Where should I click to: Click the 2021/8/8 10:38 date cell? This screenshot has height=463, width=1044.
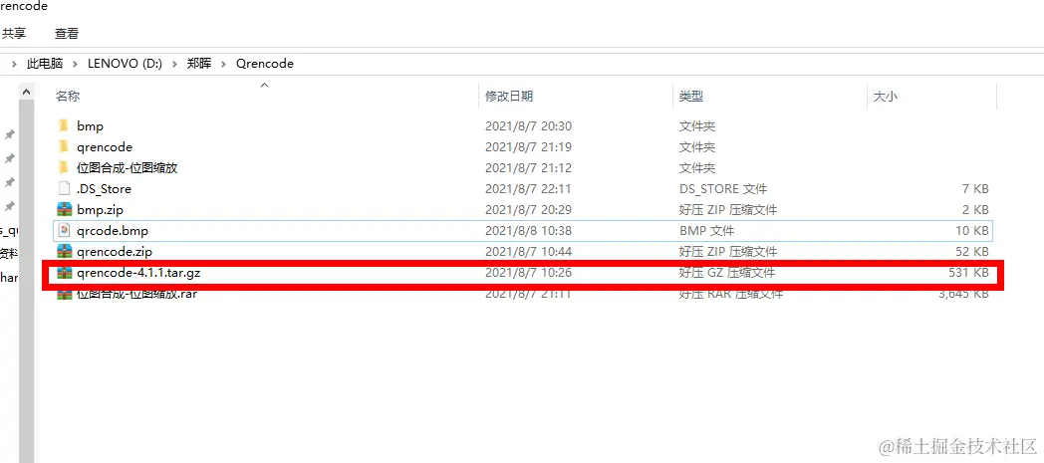click(x=528, y=231)
